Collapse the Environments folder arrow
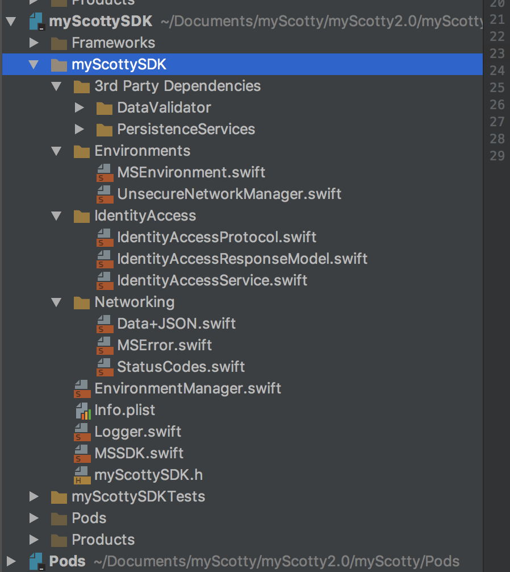 pyautogui.click(x=56, y=151)
